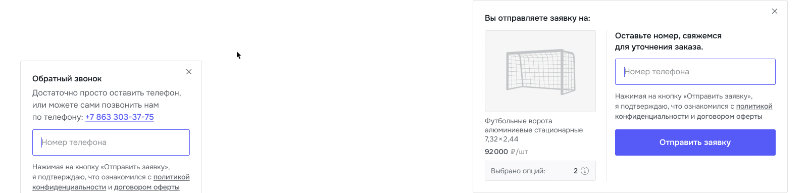This screenshot has width=808, height=193.
Task: Close the order request popup
Action: [775, 11]
